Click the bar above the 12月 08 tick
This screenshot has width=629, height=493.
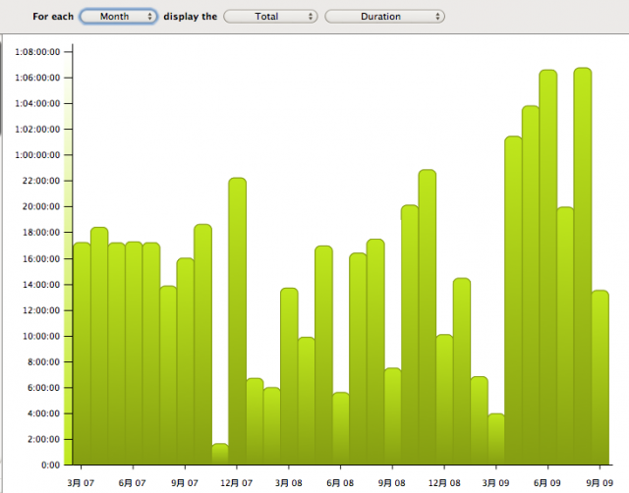tap(444, 400)
